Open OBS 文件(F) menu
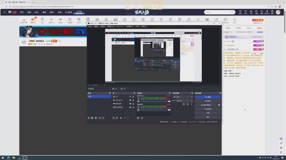This screenshot has height=160, width=286. pyautogui.click(x=90, y=26)
